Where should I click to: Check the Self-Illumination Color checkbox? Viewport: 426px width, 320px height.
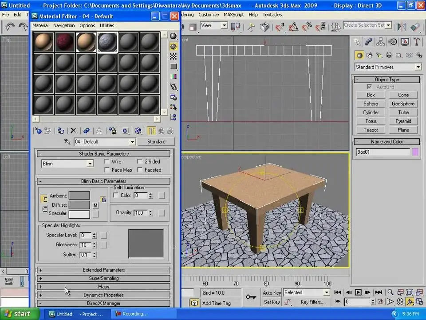pos(116,196)
